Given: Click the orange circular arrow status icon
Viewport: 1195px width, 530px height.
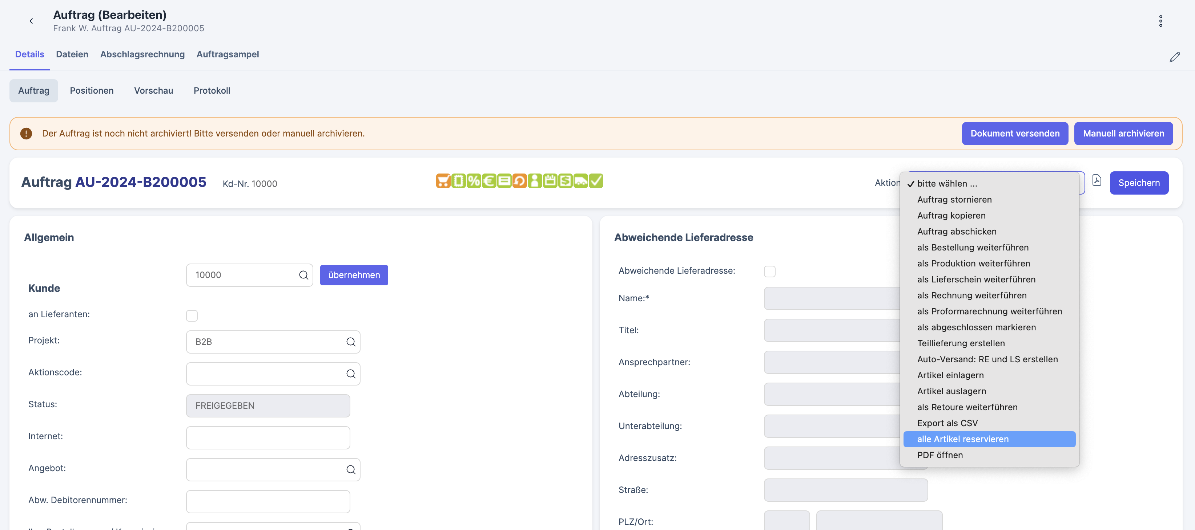Looking at the screenshot, I should click(x=520, y=181).
